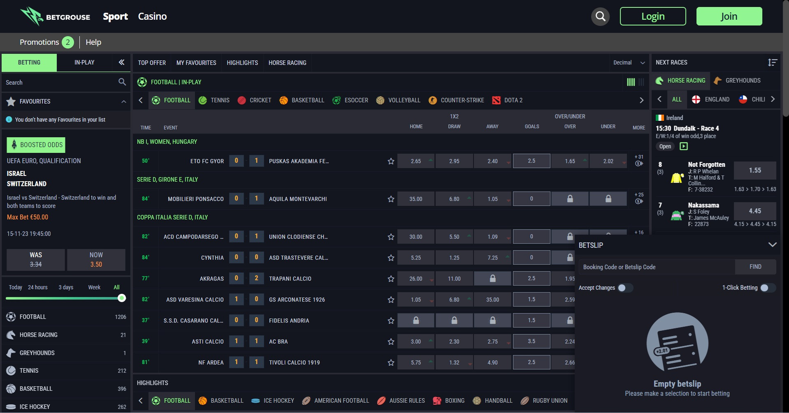Collapse the Favourites section

click(x=123, y=102)
